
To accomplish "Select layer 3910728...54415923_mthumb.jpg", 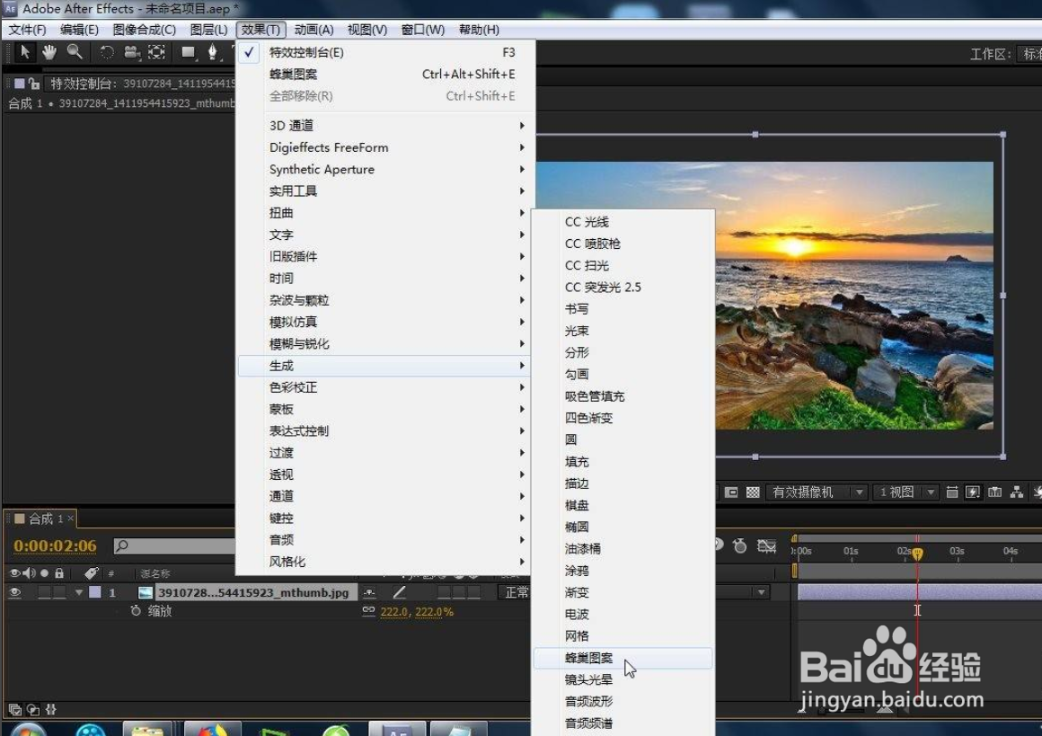I will click(x=253, y=591).
